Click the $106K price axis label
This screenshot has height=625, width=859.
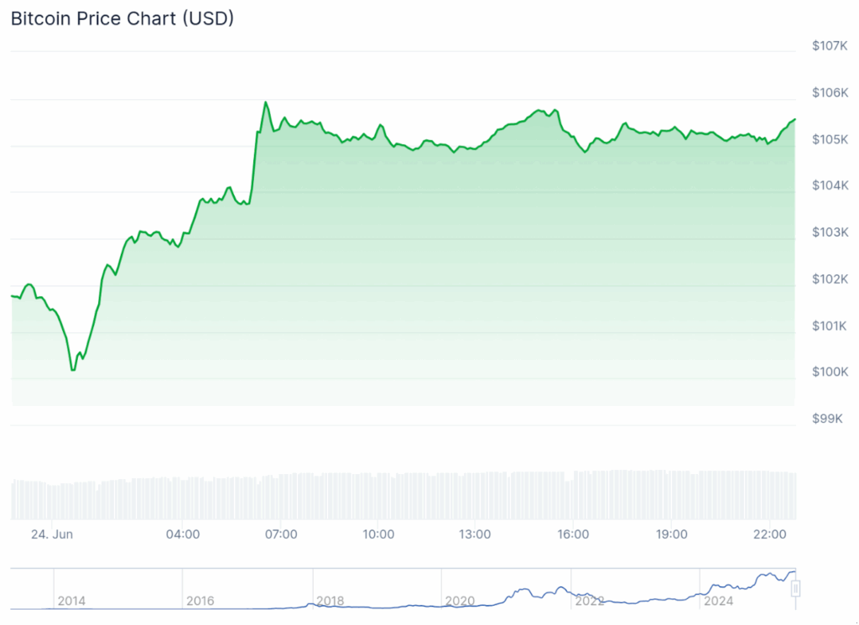tap(830, 92)
